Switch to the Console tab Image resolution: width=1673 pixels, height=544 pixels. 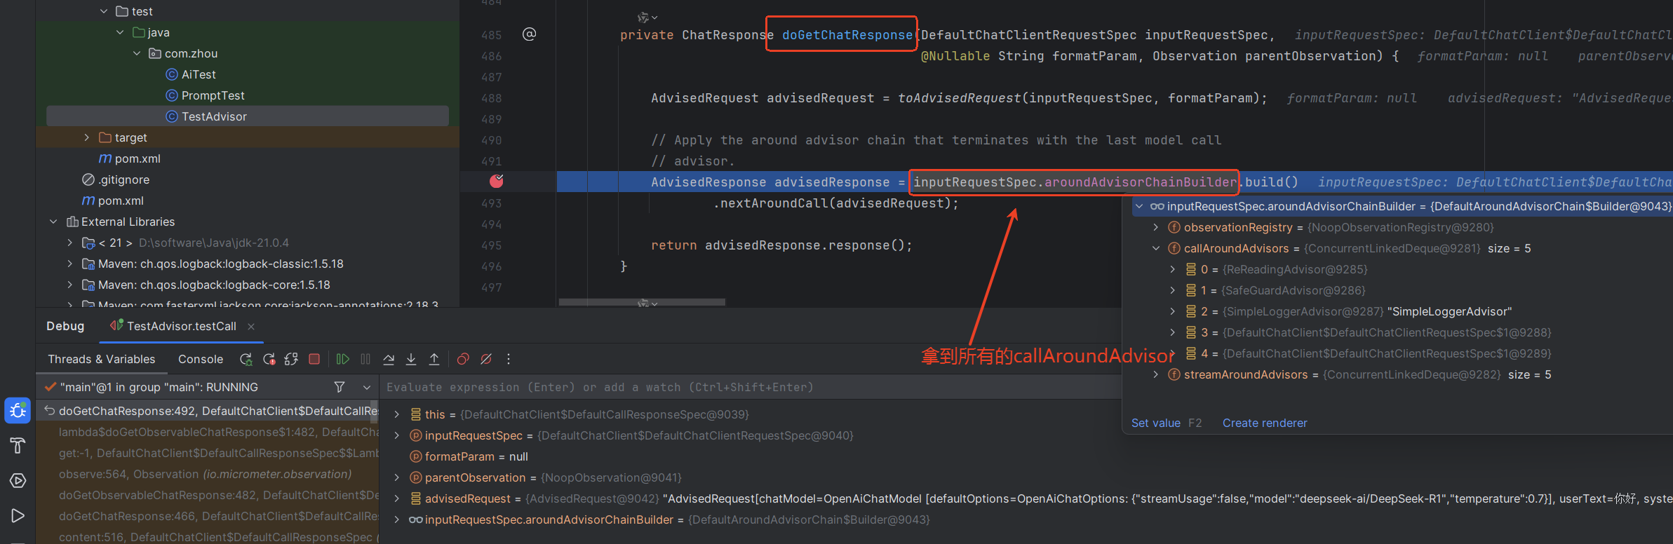point(201,359)
